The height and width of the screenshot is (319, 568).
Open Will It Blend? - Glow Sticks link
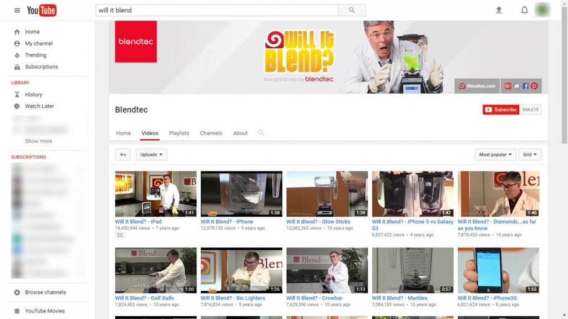[x=318, y=222]
